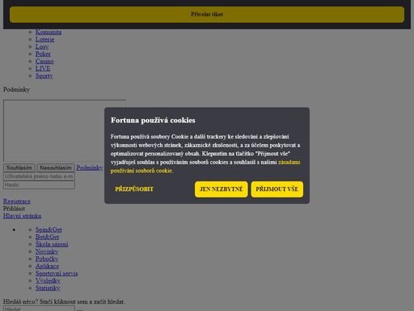The height and width of the screenshot is (311, 414).
Task: Focus the Heslo password field
Action: 39,185
